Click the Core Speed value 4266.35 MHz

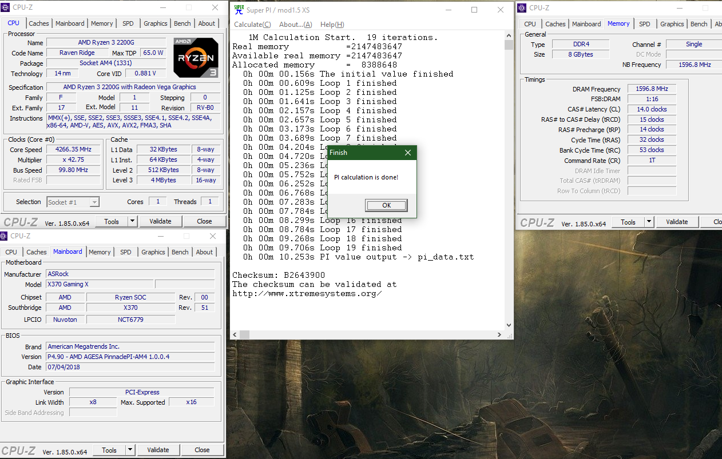(73, 149)
